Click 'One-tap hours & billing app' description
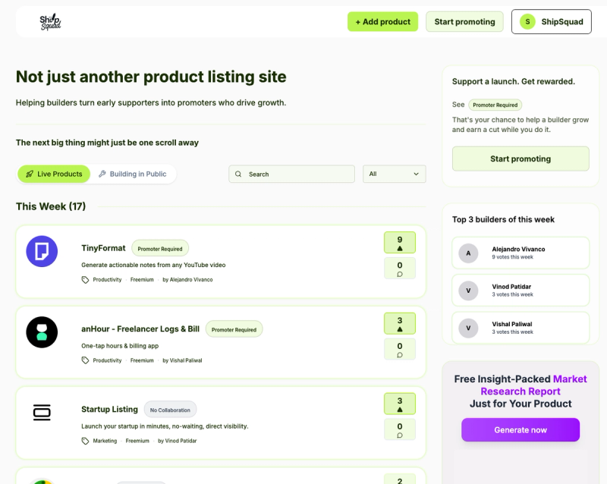 tap(120, 346)
